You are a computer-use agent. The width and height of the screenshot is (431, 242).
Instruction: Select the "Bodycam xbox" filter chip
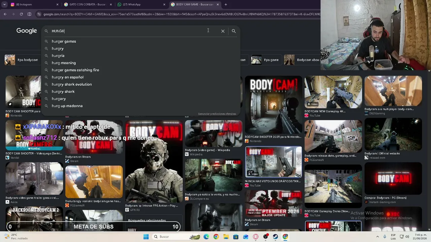[x=302, y=60]
